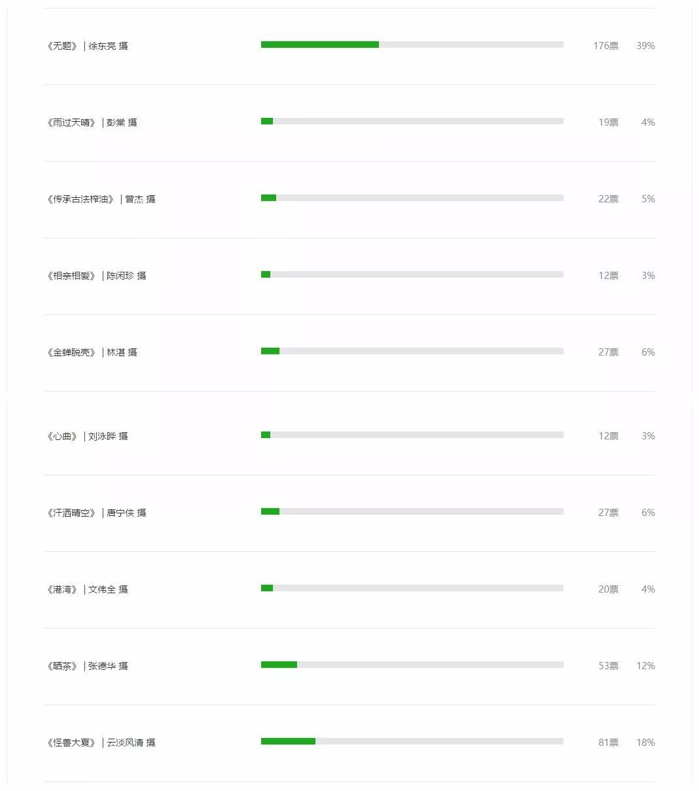The image size is (699, 791).
Task: Click the 81票 vote count
Action: pyautogui.click(x=608, y=743)
